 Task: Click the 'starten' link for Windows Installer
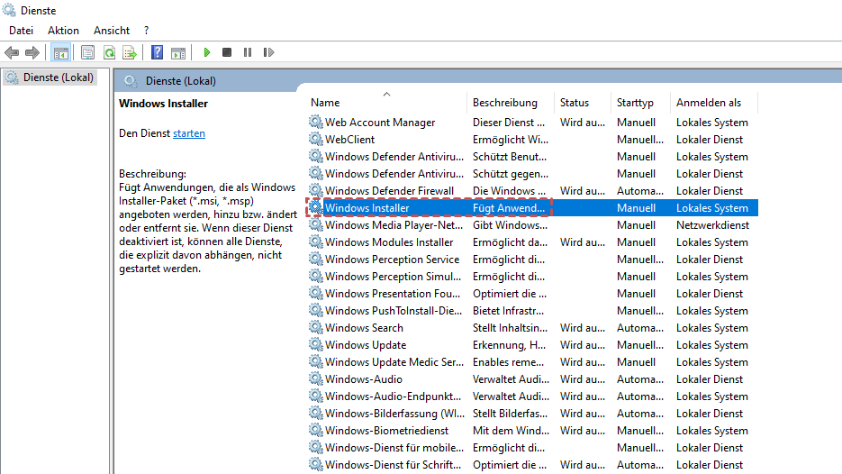189,133
